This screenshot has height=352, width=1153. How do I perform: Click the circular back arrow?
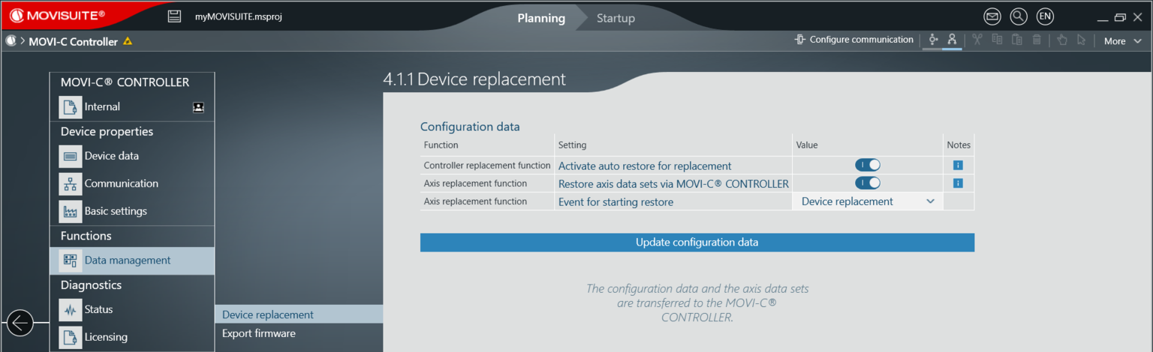click(20, 323)
